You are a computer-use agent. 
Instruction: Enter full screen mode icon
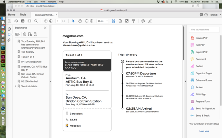127,21
